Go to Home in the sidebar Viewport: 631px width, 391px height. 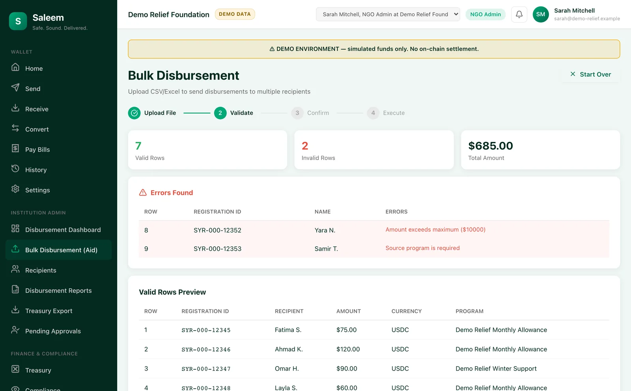pos(58,68)
